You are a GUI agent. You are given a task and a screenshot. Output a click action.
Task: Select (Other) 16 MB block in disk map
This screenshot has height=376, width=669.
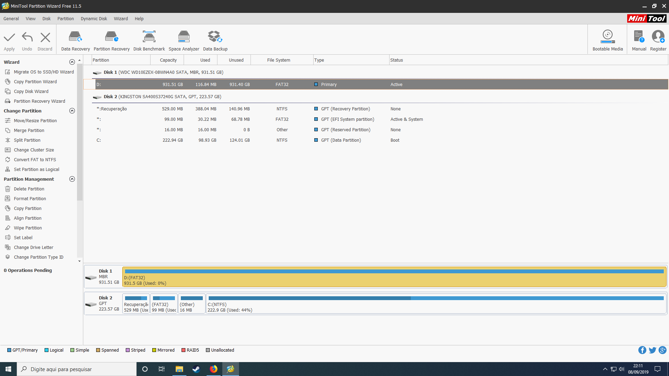pyautogui.click(x=192, y=304)
